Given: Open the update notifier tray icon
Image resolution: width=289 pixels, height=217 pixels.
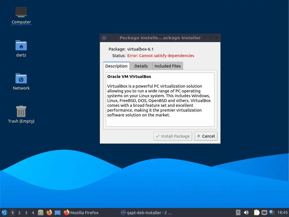Looking at the screenshot, I should [272, 212].
